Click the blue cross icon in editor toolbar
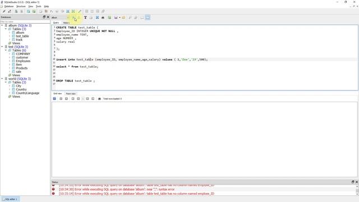 click(x=97, y=17)
